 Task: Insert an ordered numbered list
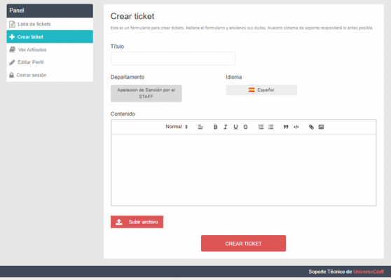261,127
